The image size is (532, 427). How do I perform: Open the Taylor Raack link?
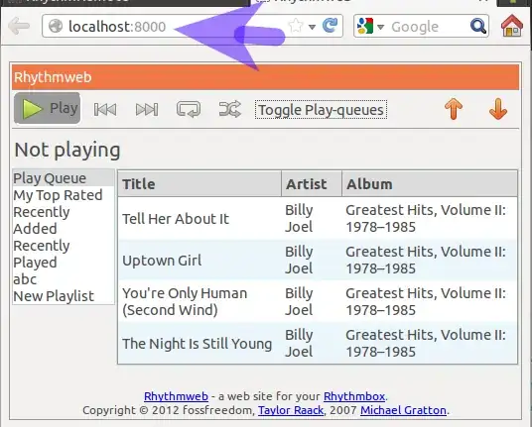291,410
